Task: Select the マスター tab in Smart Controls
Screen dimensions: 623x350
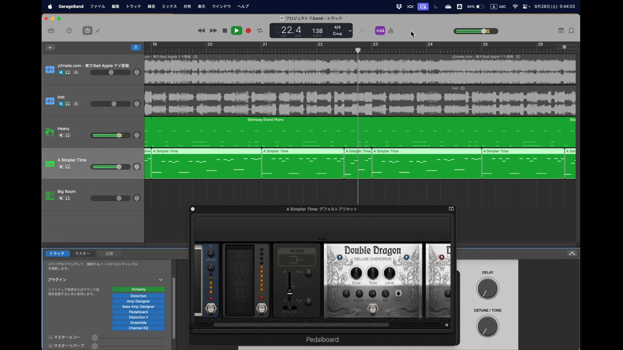Action: 82,253
